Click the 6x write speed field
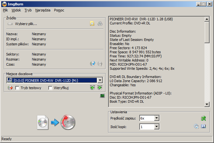Image resolution: width=214 pixels, height=143 pixels. tap(147, 118)
